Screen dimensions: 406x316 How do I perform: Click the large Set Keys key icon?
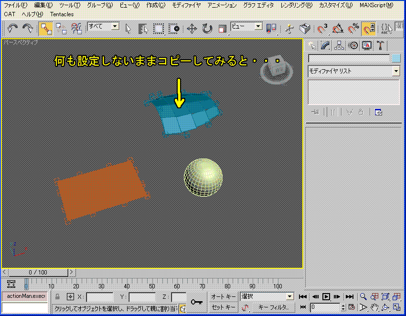click(x=197, y=302)
